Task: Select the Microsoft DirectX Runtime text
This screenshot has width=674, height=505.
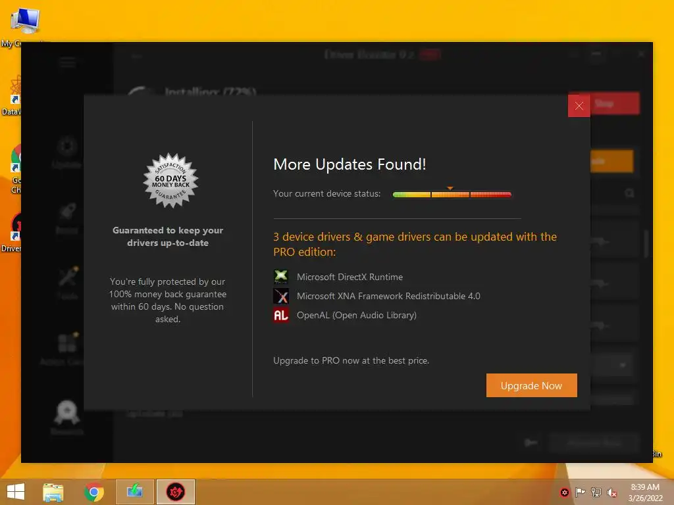Action: click(x=350, y=277)
